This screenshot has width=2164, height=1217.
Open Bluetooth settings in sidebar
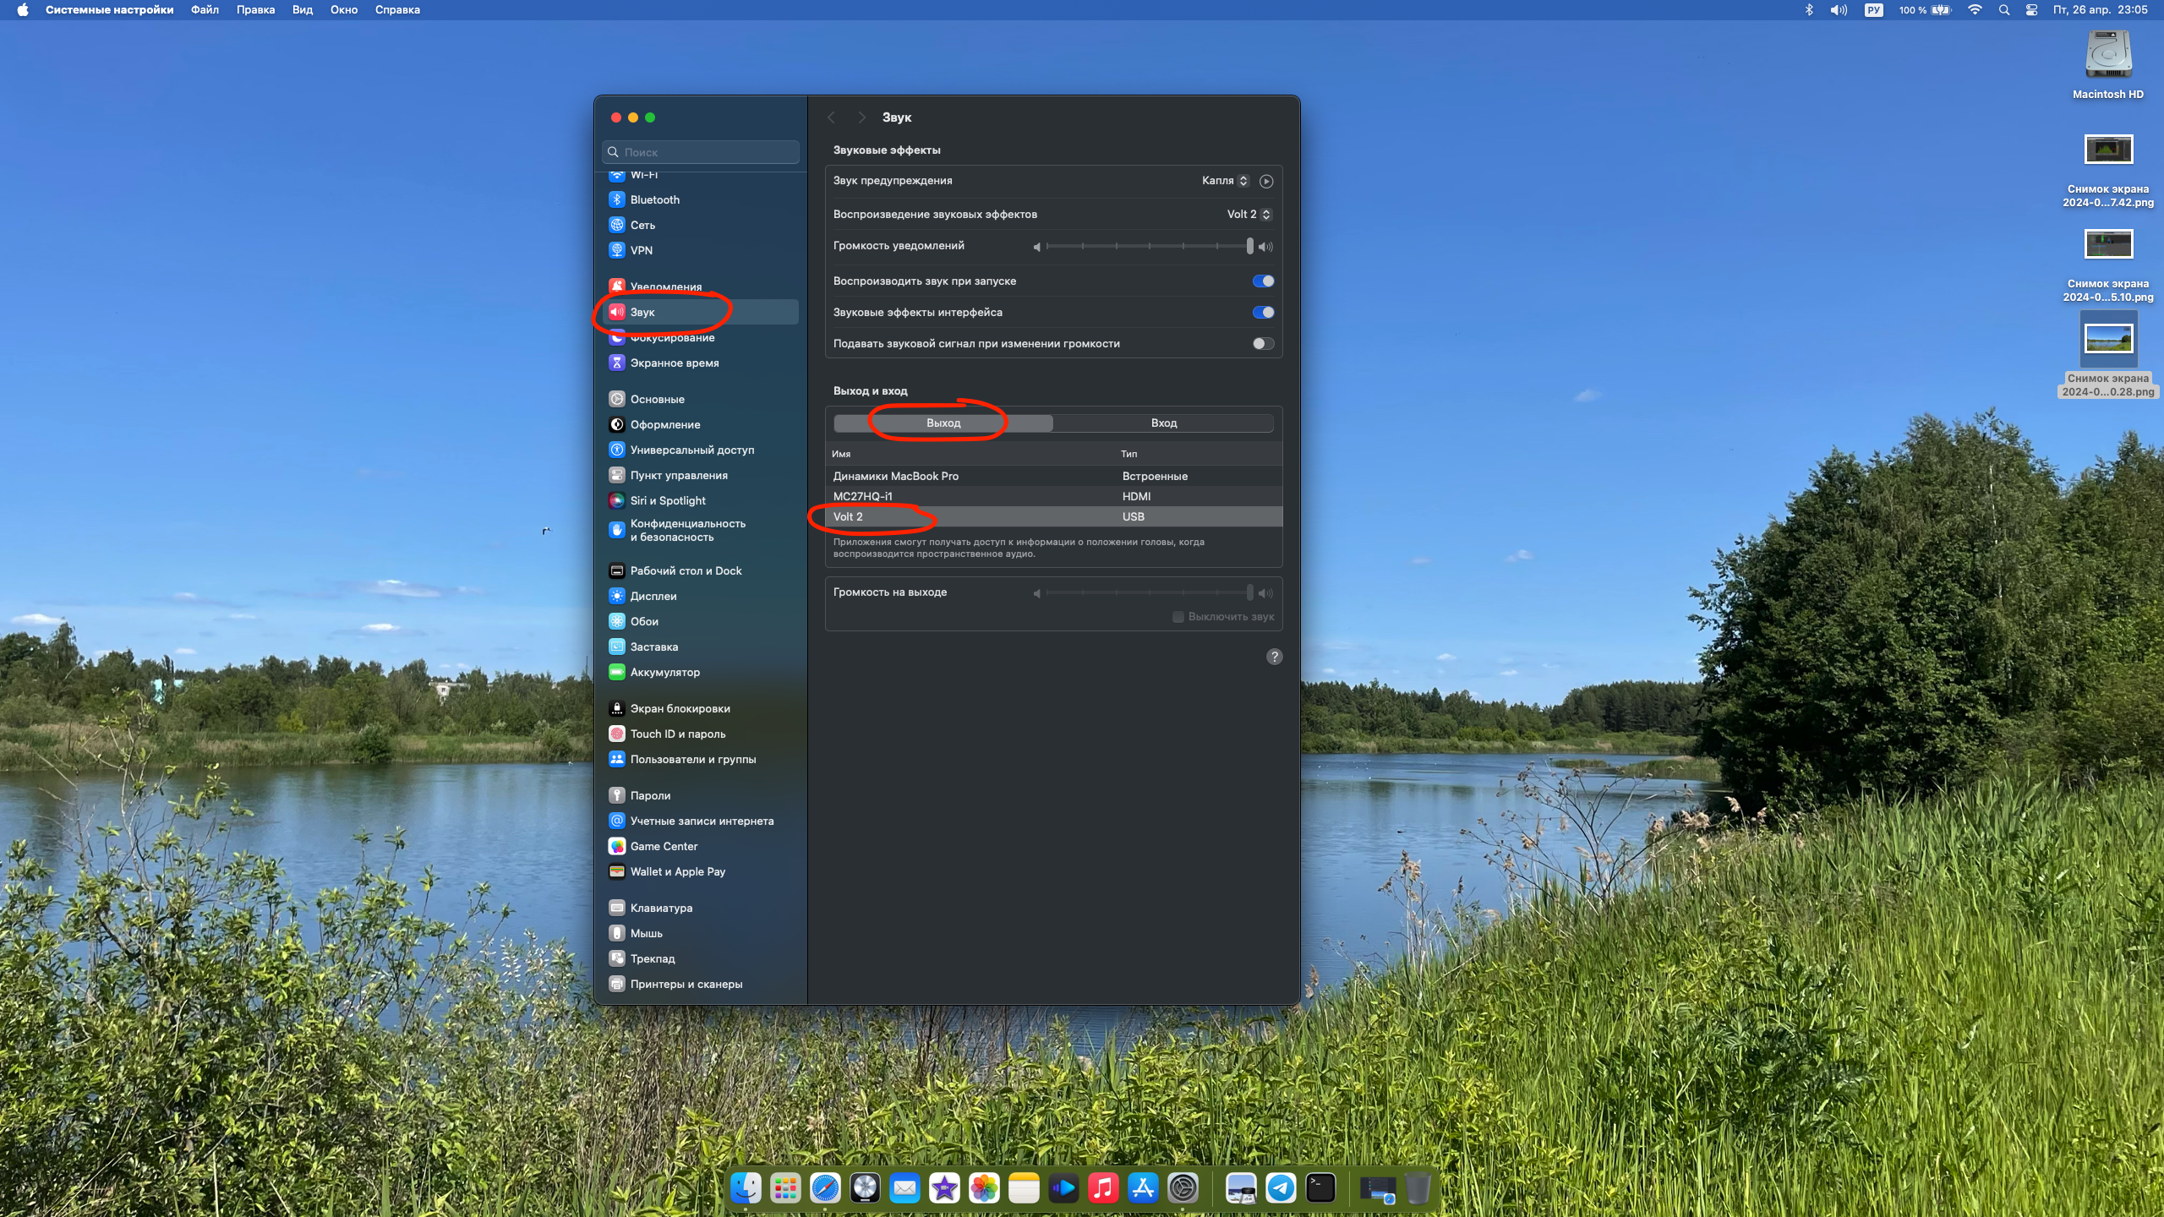[654, 199]
